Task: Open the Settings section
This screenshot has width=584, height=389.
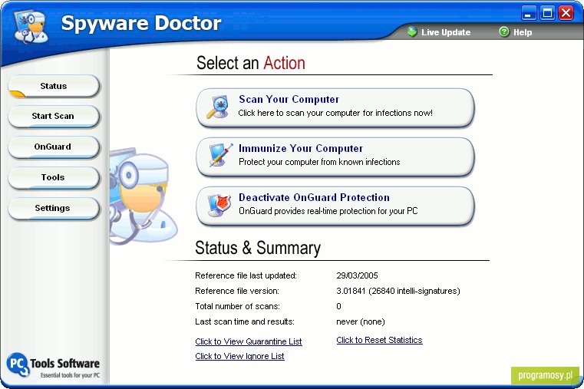Action: pos(54,208)
